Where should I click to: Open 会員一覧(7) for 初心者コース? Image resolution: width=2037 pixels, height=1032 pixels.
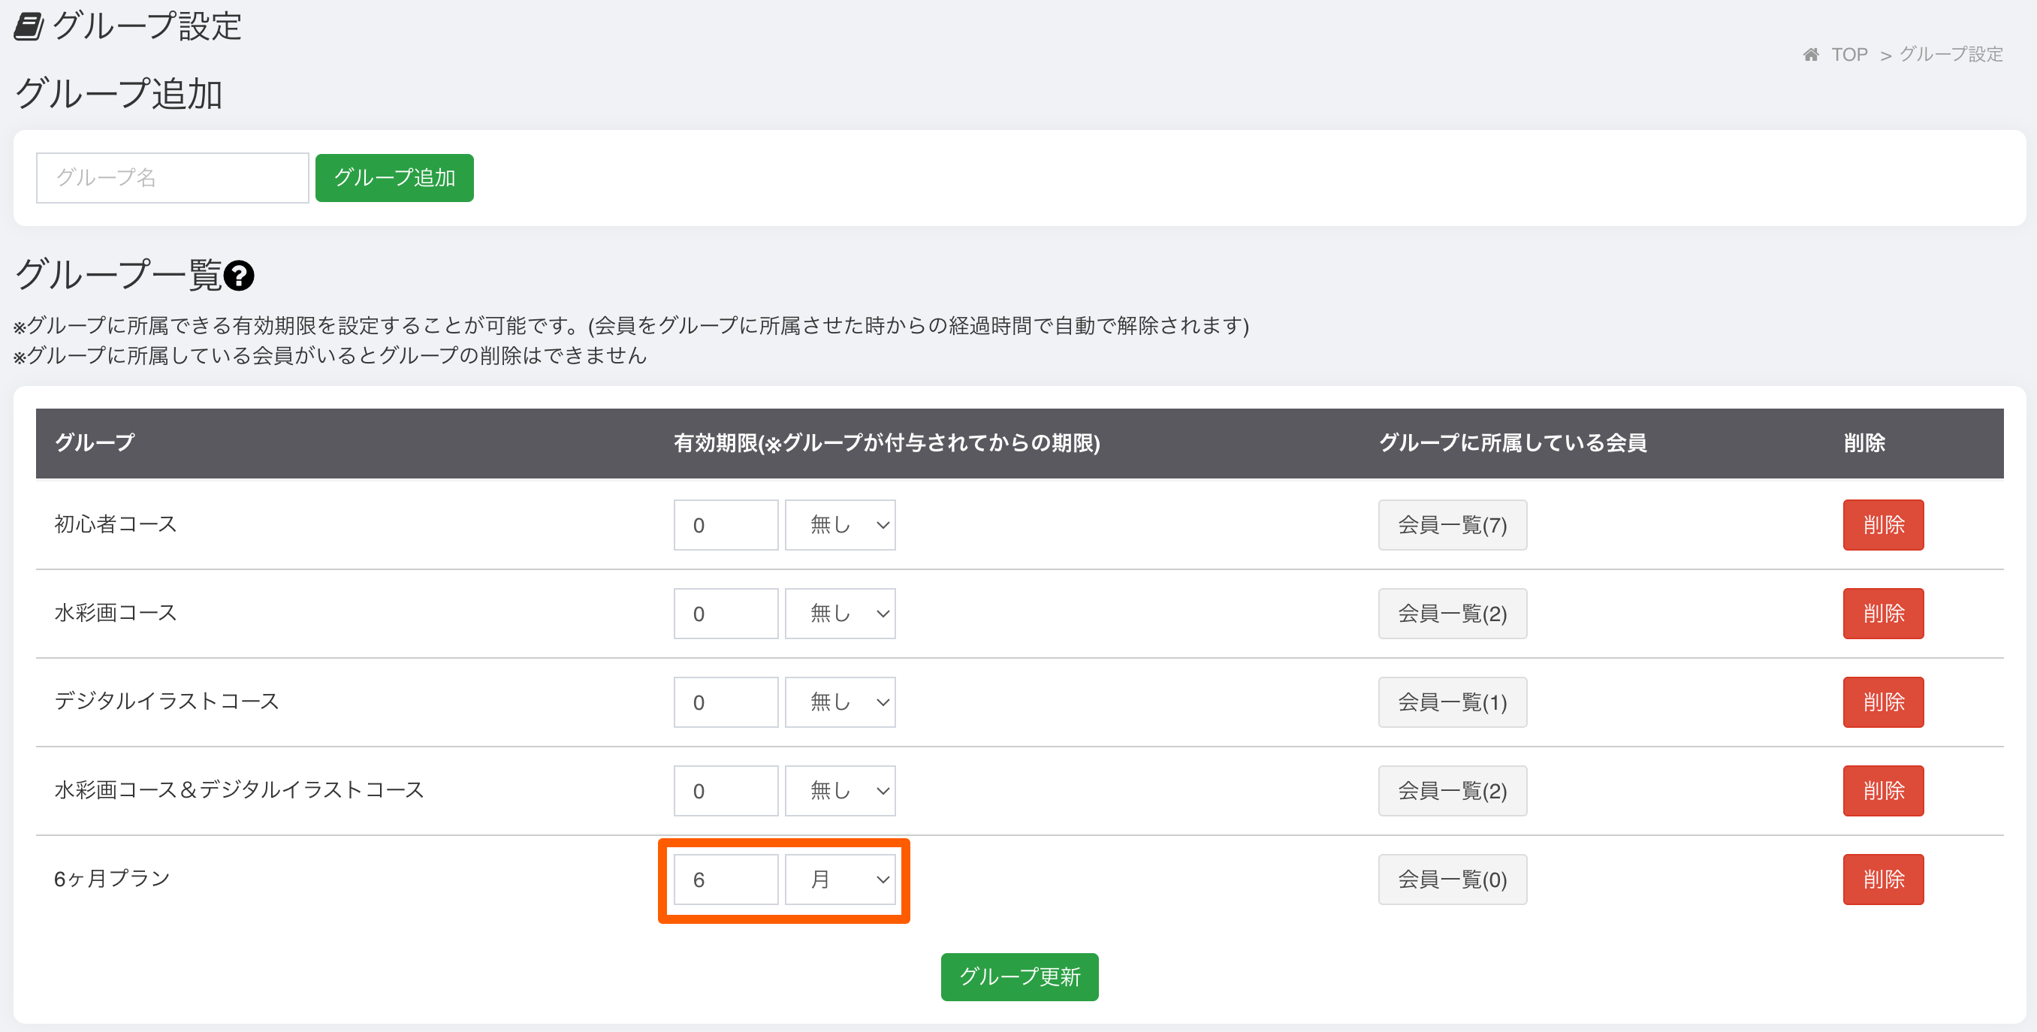[1453, 525]
